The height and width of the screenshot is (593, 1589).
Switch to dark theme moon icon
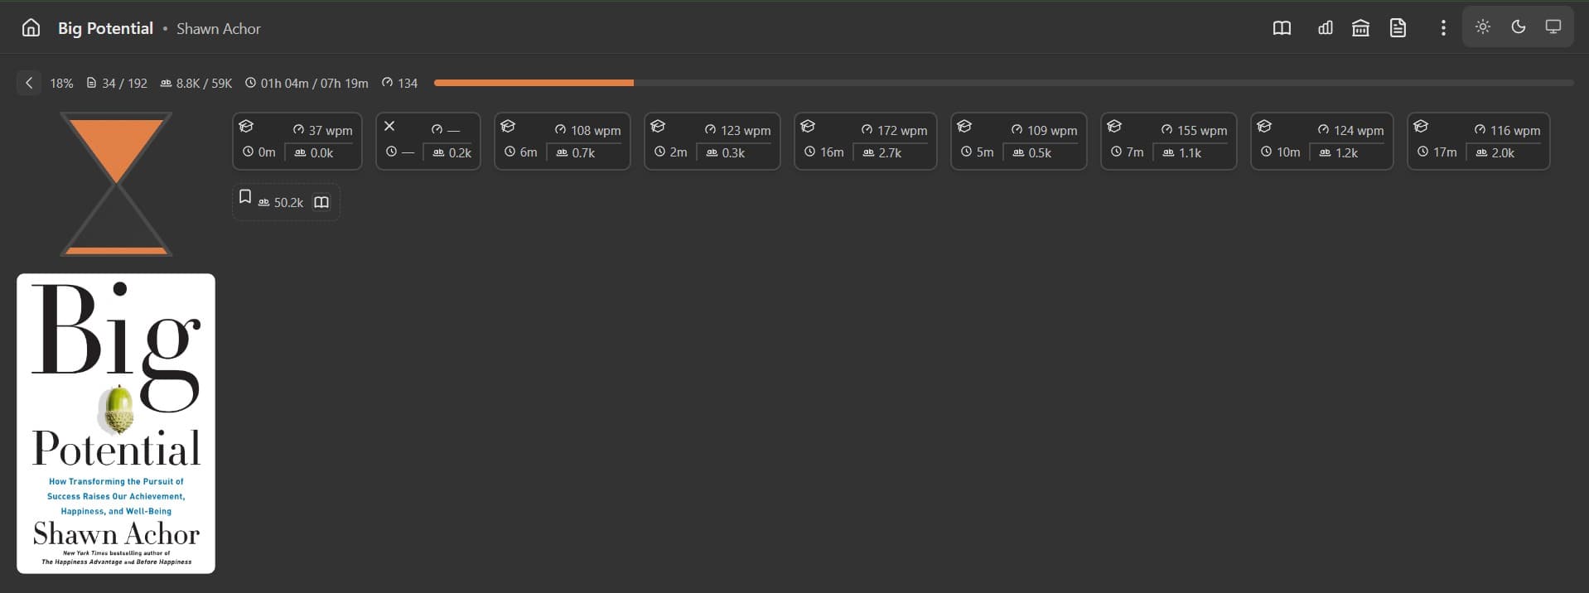1519,27
